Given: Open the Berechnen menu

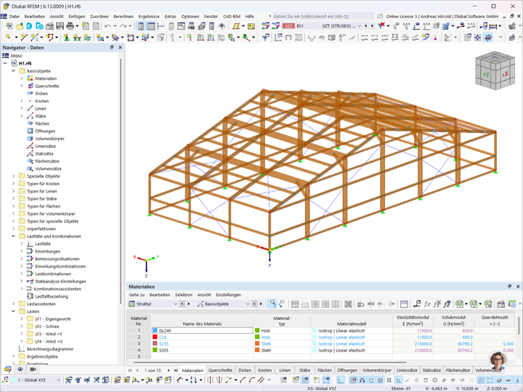Looking at the screenshot, I should coord(123,16).
